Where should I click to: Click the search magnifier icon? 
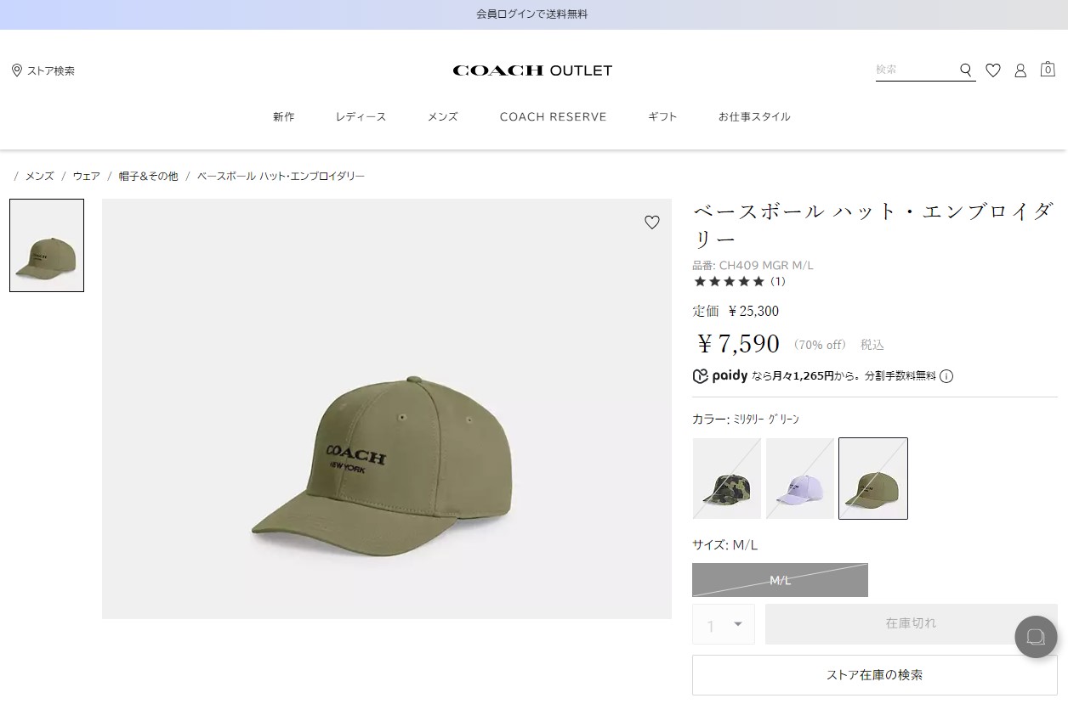point(965,70)
